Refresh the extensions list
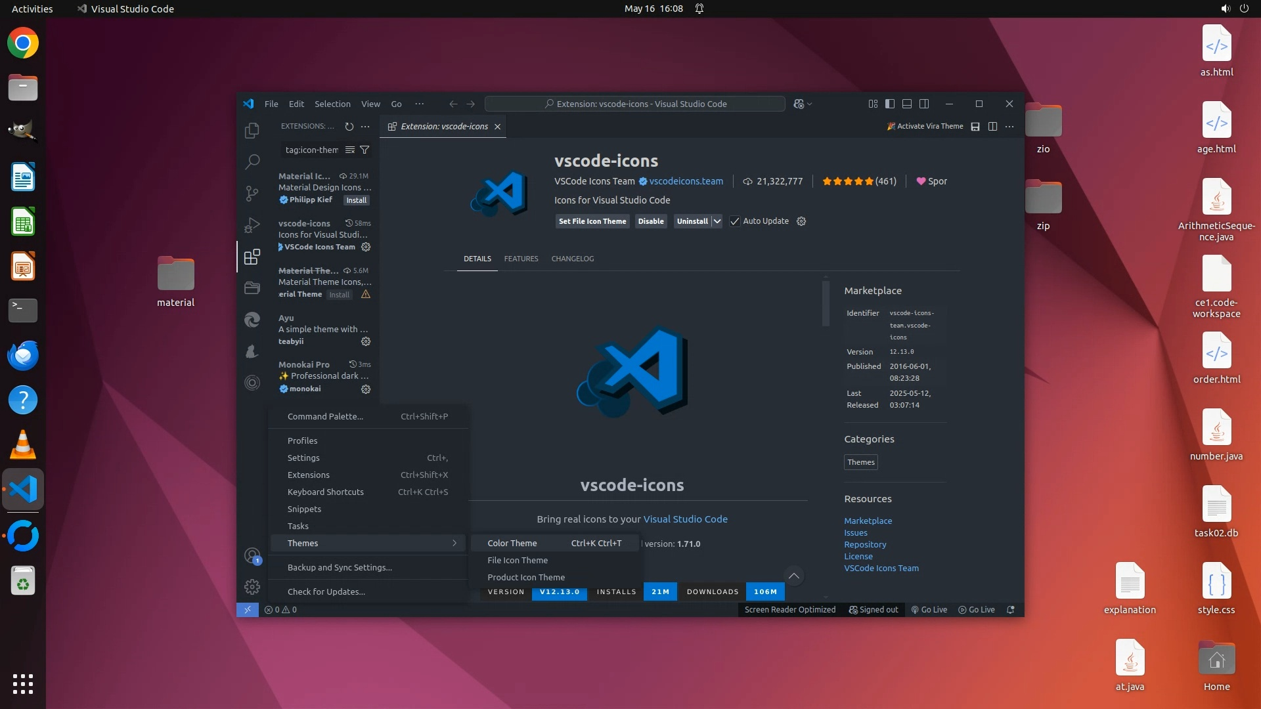 349,126
